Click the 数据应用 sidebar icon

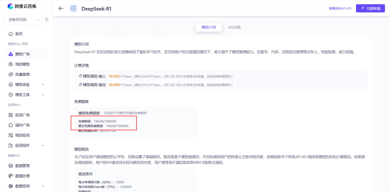pos(11,186)
